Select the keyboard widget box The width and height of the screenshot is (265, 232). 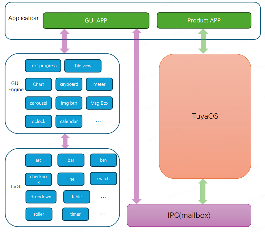pyautogui.click(x=69, y=84)
